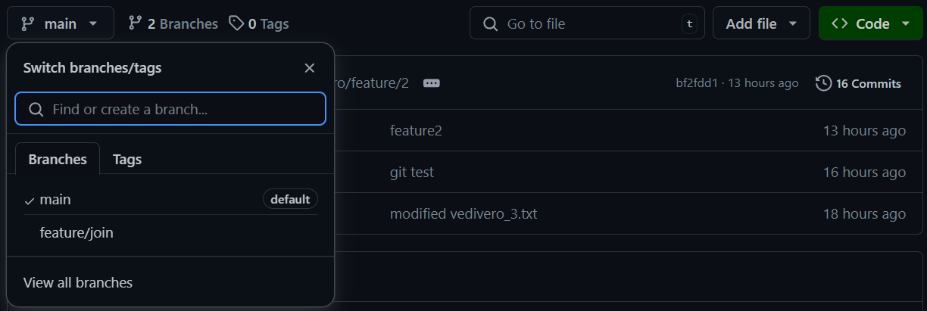Click the commit history clock icon
Viewport: 927px width, 311px height.
coord(823,83)
